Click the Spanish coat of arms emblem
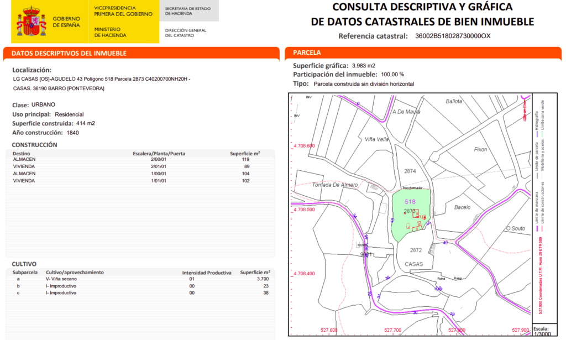 pyautogui.click(x=31, y=22)
